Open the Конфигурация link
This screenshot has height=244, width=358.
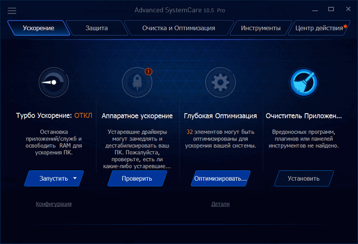pyautogui.click(x=54, y=204)
